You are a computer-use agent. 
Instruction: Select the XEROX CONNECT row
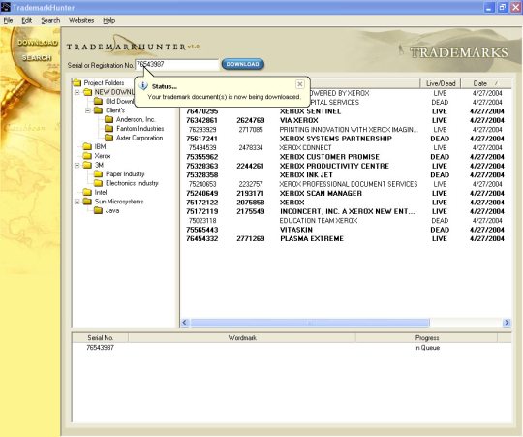tap(345, 148)
